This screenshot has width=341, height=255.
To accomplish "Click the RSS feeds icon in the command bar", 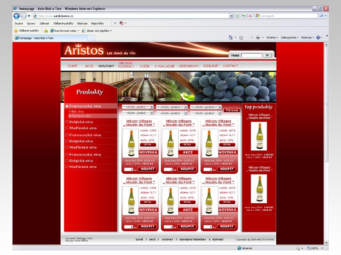I will pyautogui.click(x=241, y=37).
